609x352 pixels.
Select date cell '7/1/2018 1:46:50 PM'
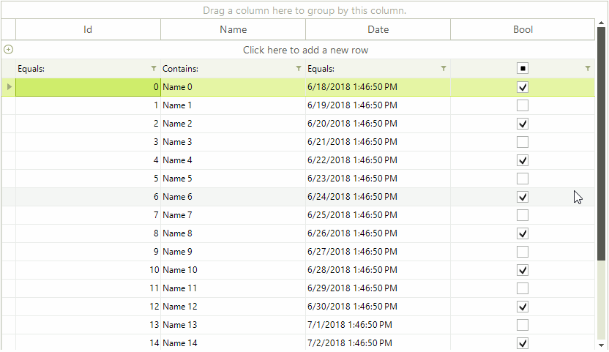378,325
